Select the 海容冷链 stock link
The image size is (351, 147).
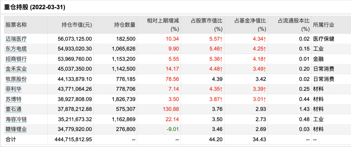[16, 119]
